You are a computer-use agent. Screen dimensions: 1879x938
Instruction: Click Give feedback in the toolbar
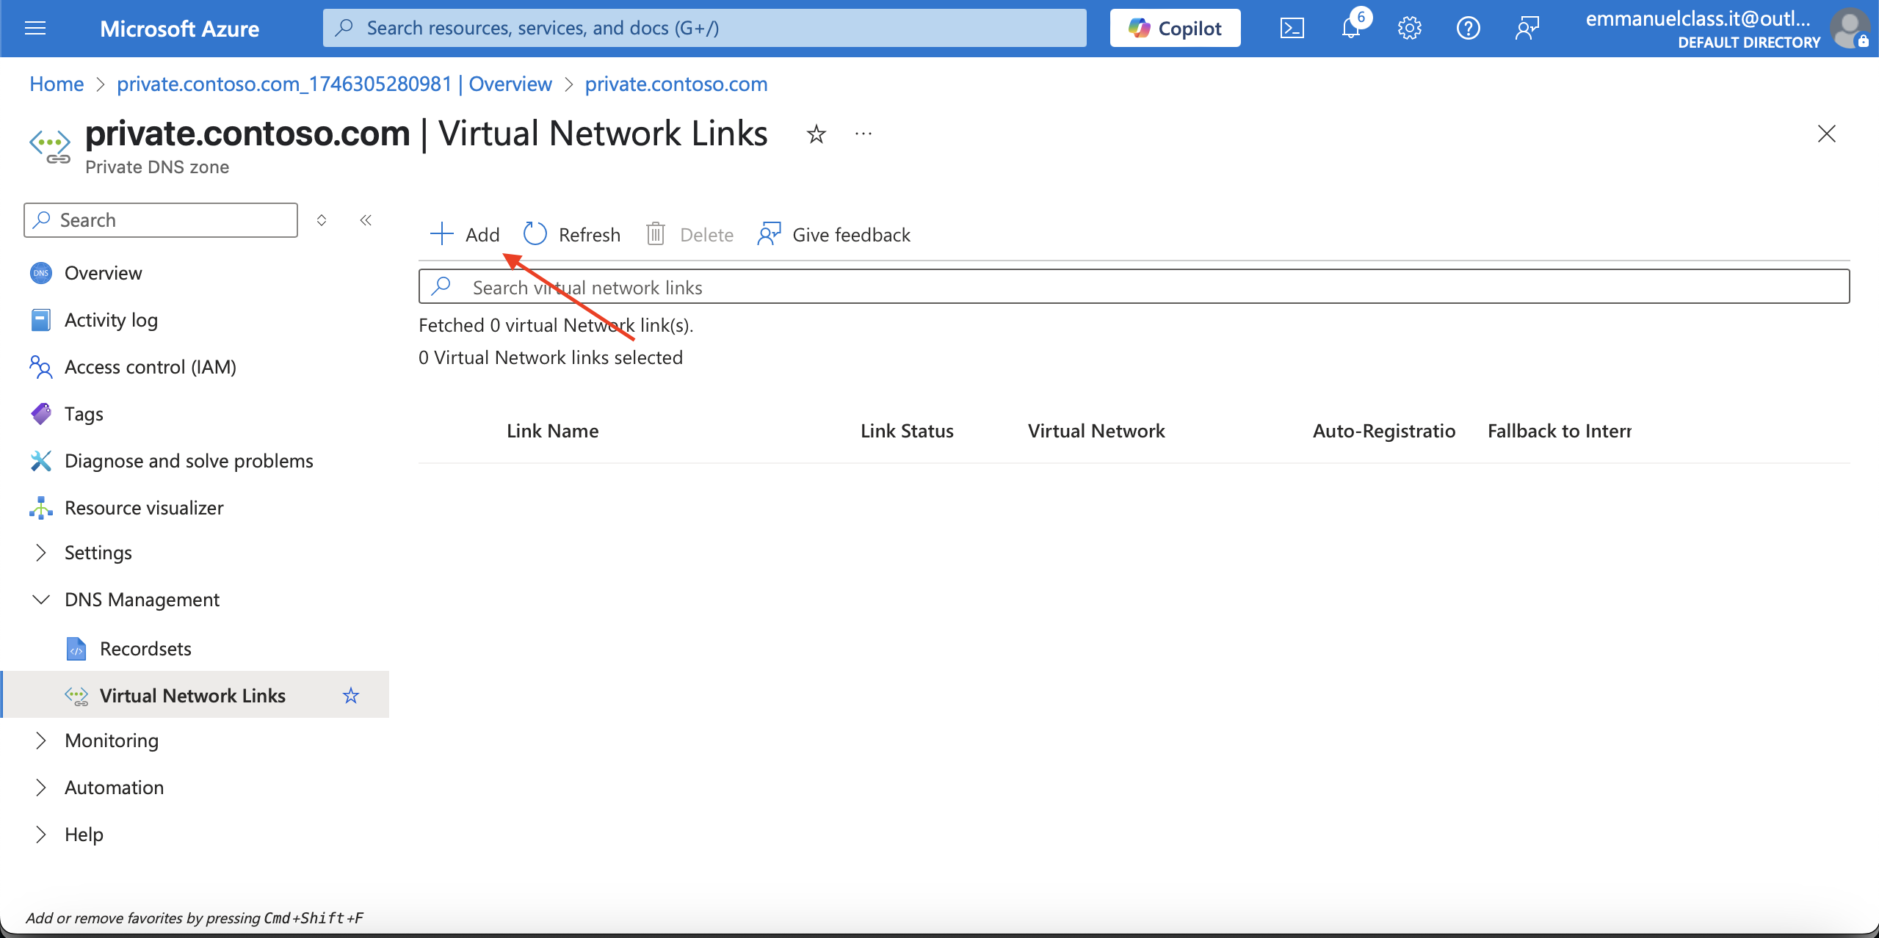click(834, 234)
